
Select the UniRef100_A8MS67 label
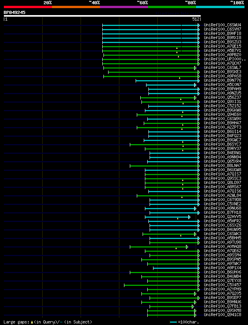pyautogui.click(x=222, y=187)
